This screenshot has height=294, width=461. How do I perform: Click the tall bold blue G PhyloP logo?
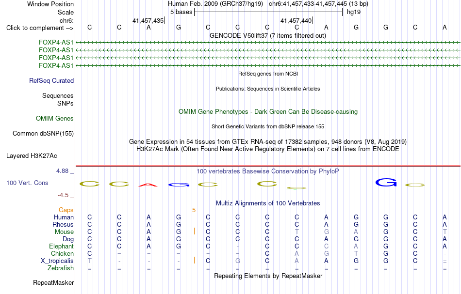point(386,182)
